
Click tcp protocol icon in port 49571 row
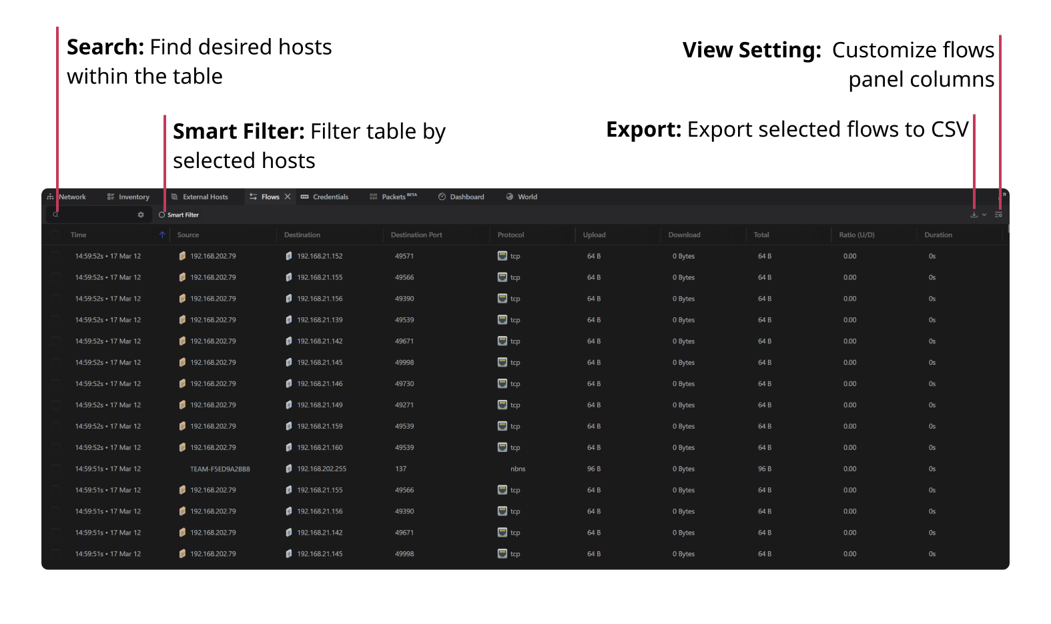502,256
